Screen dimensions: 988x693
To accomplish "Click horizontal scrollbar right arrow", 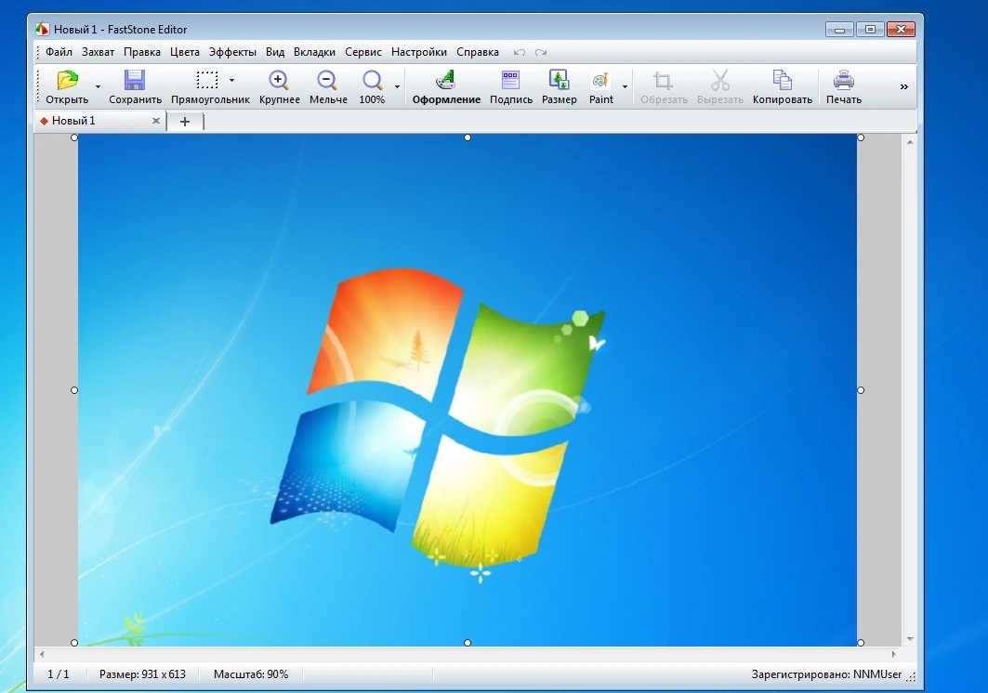I will click(893, 654).
